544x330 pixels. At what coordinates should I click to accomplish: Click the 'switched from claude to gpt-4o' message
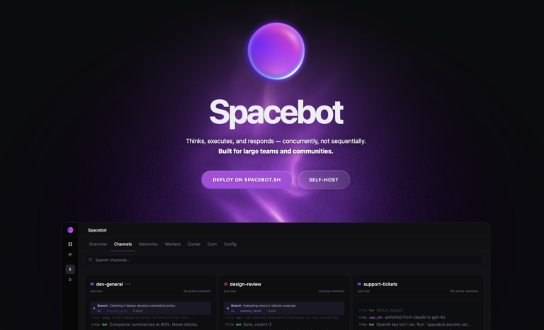[415, 317]
